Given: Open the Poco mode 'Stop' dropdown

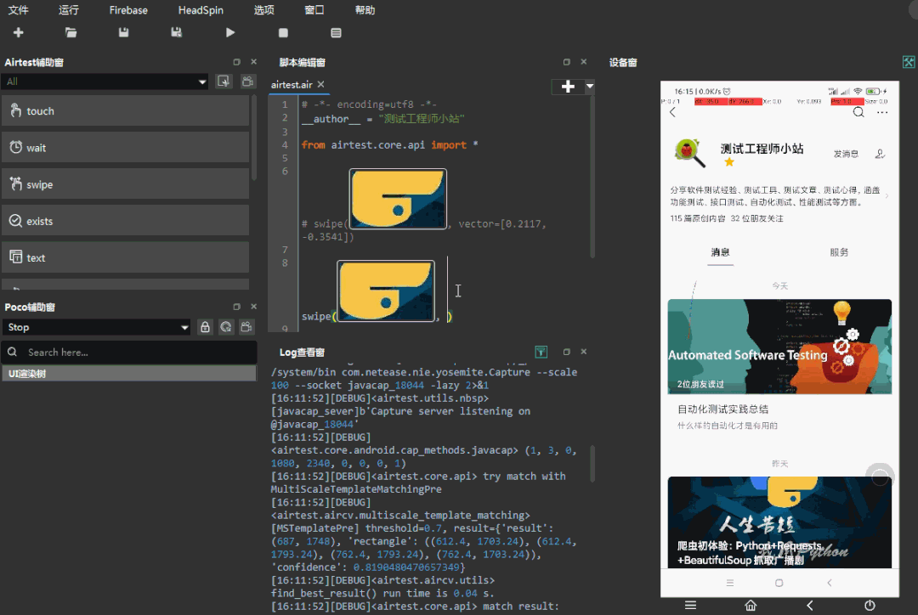Looking at the screenshot, I should pyautogui.click(x=97, y=327).
